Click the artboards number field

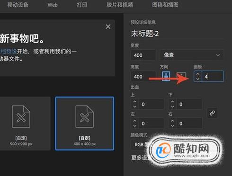[x=213, y=77]
